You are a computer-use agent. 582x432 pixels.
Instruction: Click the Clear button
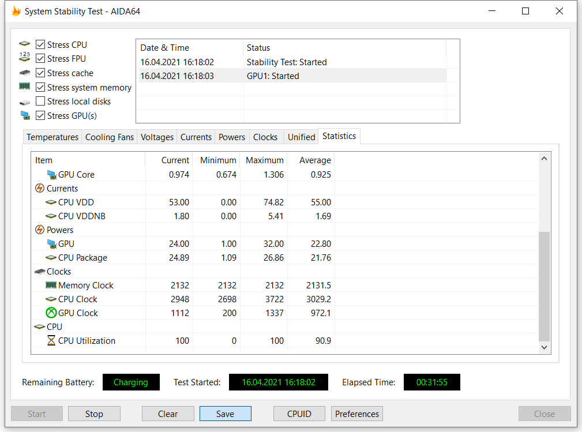click(168, 414)
